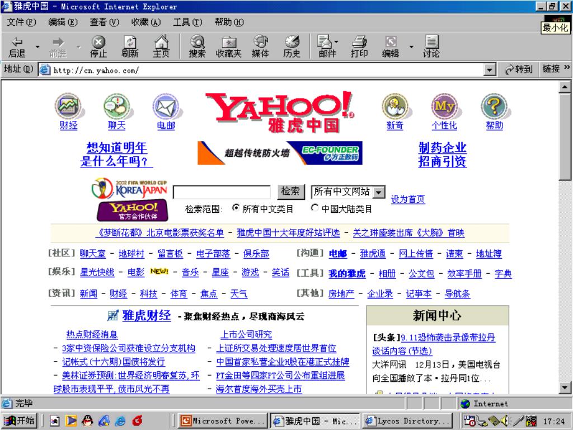Open the 工具(T) menu
Image resolution: width=573 pixels, height=430 pixels.
[187, 22]
